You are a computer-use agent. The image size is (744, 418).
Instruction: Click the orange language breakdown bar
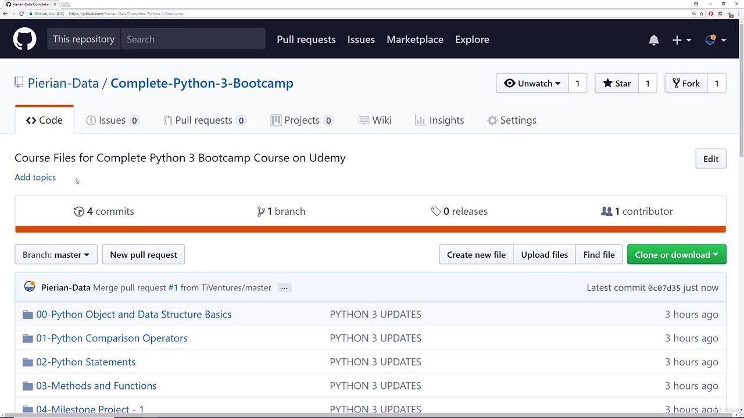pos(370,229)
